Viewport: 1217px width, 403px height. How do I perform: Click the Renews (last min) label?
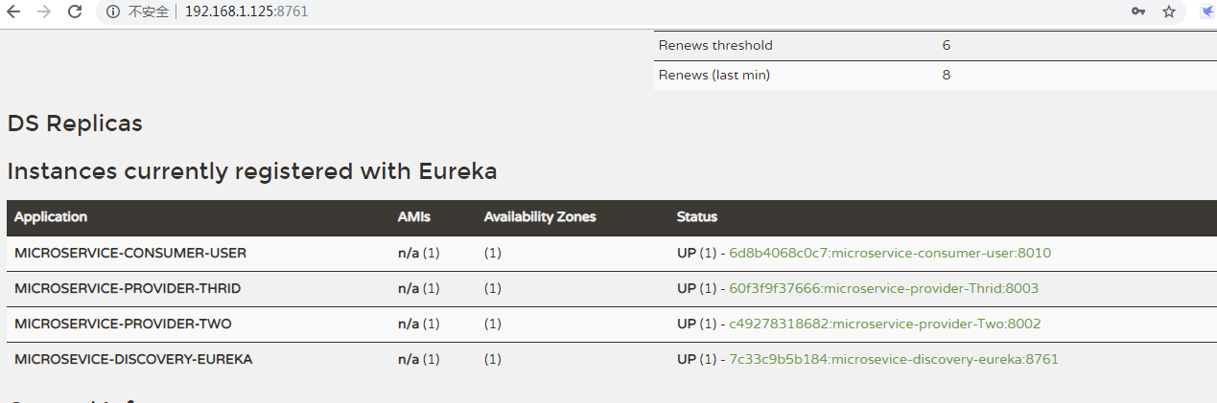coord(714,75)
